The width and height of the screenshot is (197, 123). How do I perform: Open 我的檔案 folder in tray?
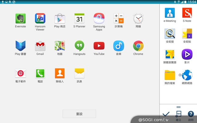click(x=170, y=75)
